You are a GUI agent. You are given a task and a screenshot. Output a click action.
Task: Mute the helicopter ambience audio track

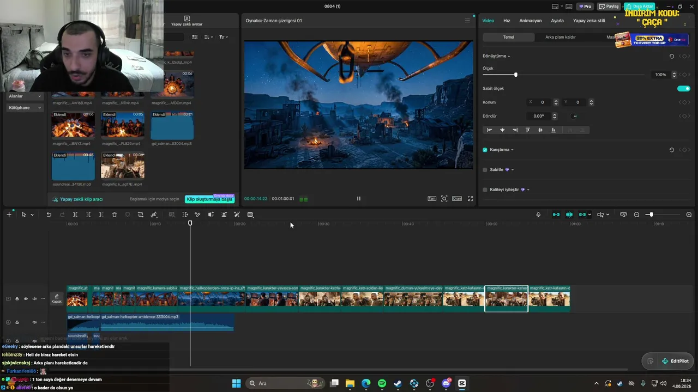34,322
